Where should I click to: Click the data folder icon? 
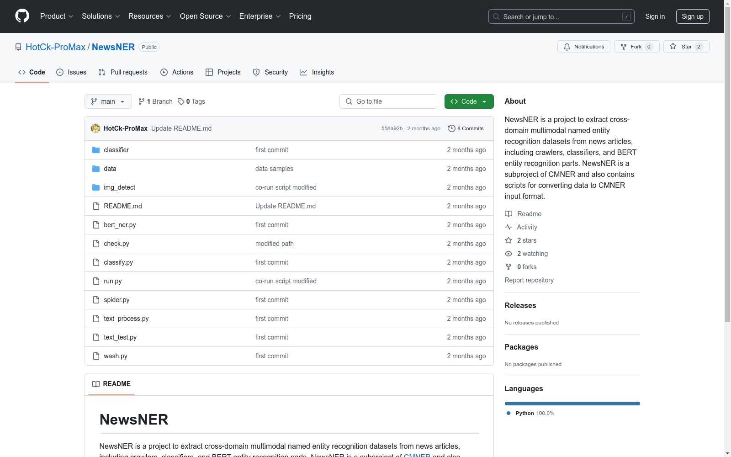point(96,169)
